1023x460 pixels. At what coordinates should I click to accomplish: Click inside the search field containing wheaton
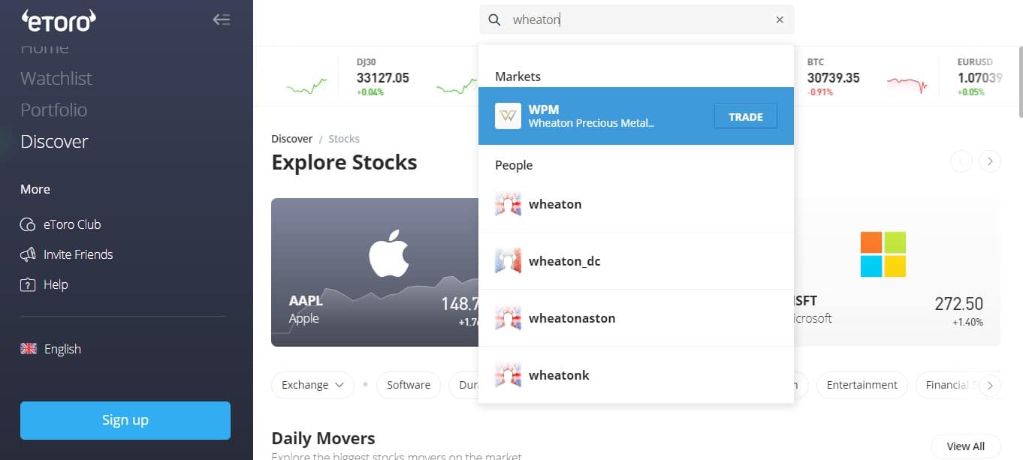click(637, 20)
